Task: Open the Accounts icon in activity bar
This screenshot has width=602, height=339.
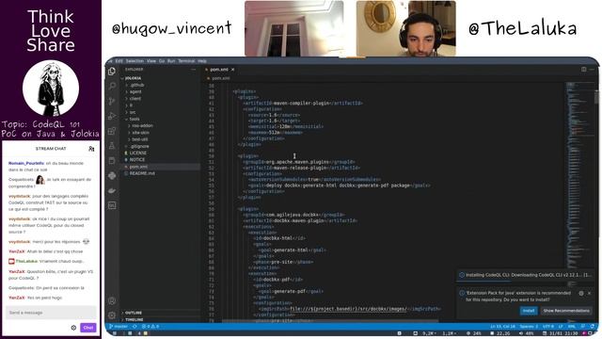Action: [112, 300]
